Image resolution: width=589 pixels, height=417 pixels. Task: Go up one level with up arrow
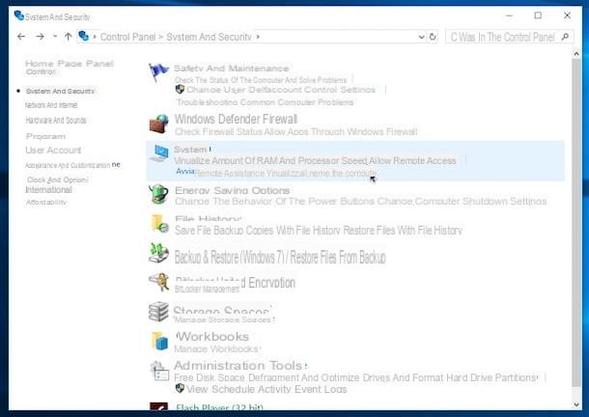[68, 37]
